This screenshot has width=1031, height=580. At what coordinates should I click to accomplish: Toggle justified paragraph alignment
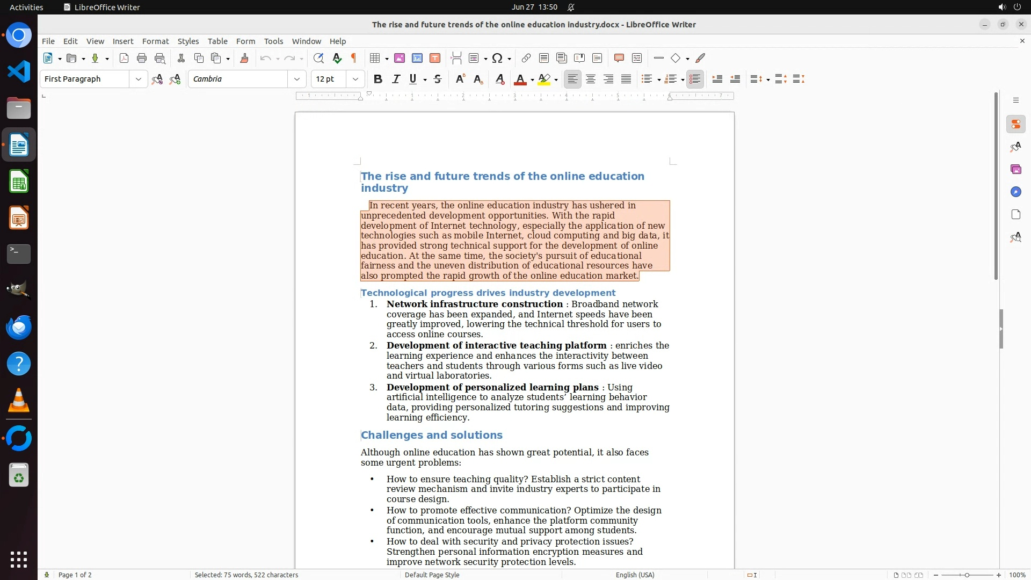626,79
